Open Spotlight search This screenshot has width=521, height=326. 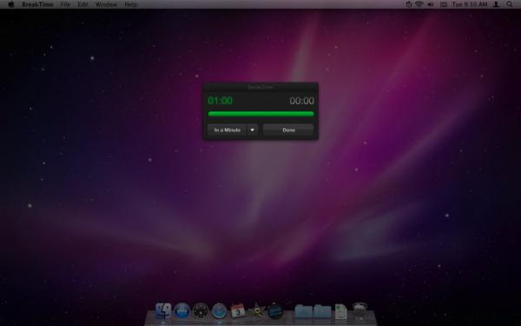click(x=510, y=4)
